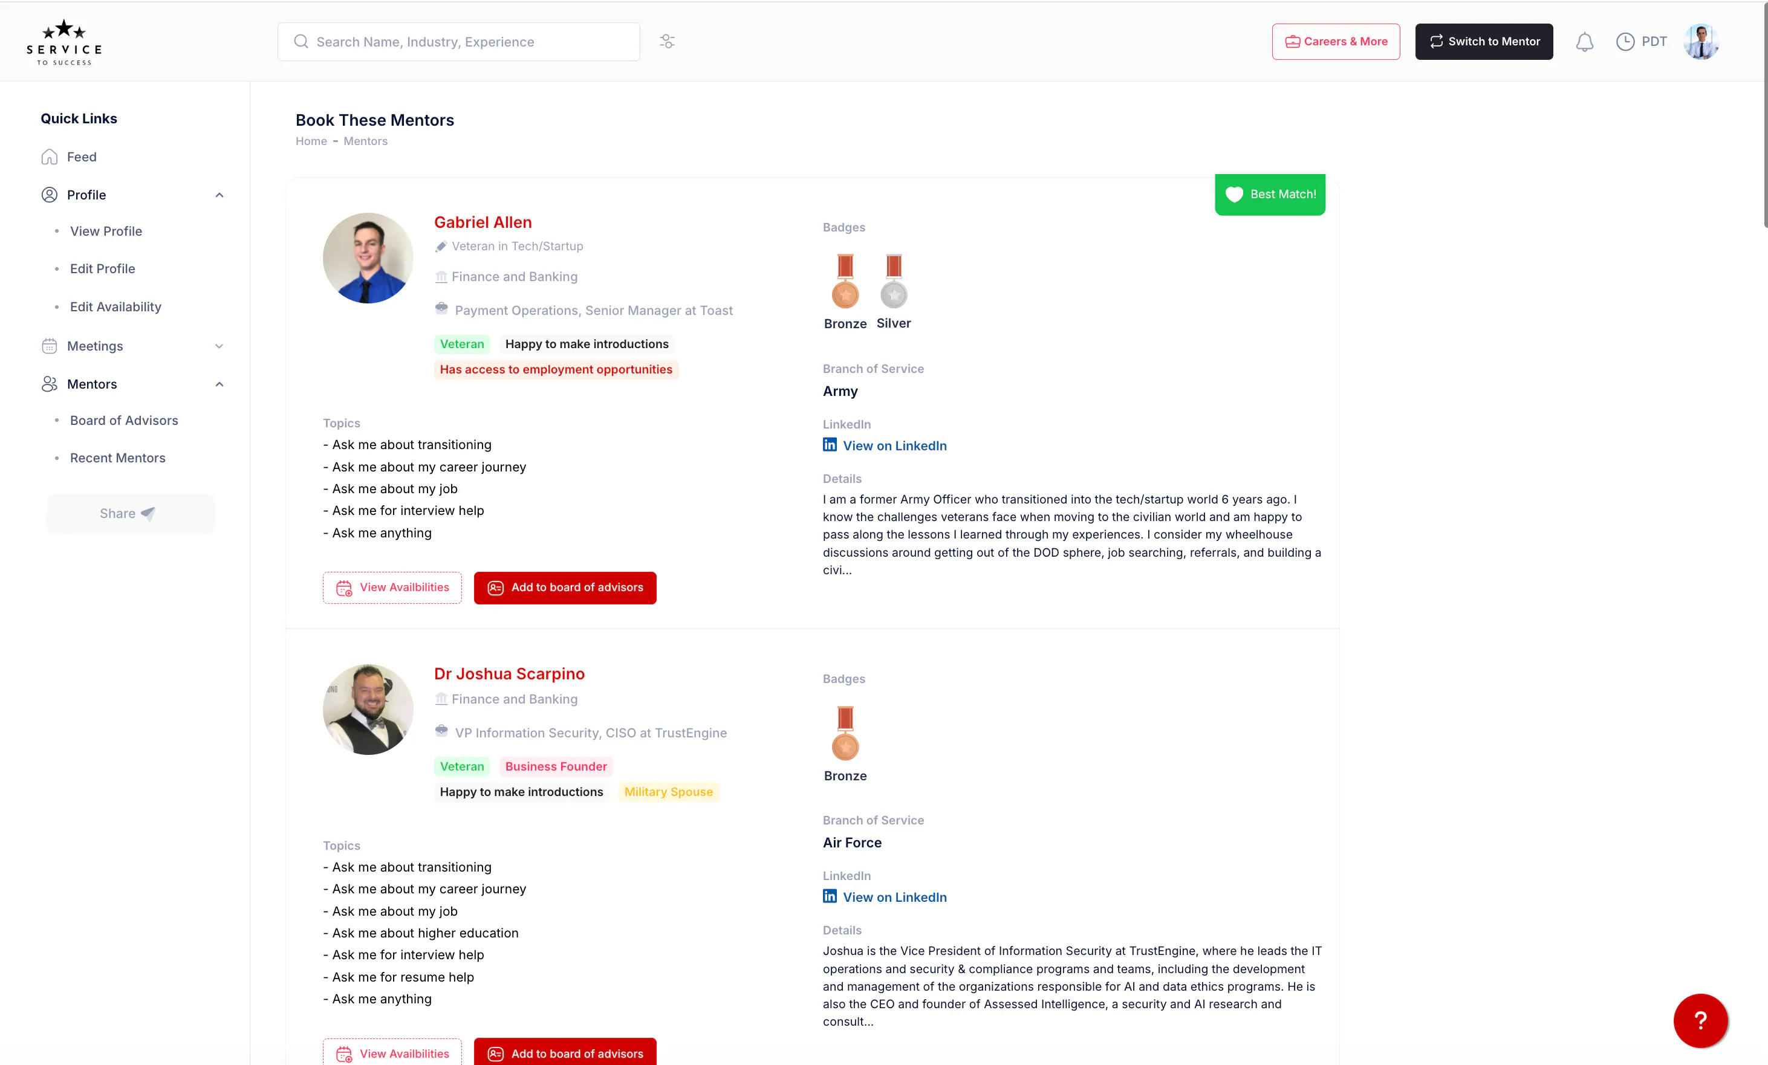Open Dr Joshua Scarpino's View on LinkedIn link
1768x1065 pixels.
[894, 897]
